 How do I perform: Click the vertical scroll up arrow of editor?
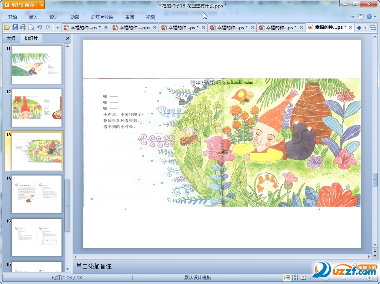click(375, 37)
